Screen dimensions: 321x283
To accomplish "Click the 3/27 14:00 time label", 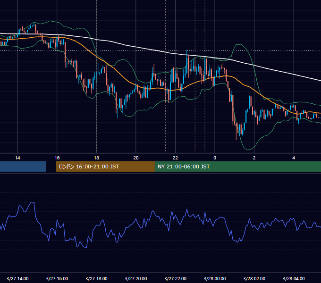I will (x=17, y=278).
